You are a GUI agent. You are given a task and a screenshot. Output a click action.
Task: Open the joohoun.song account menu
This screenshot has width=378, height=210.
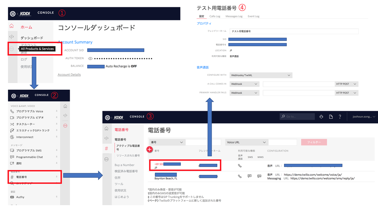coord(364,117)
